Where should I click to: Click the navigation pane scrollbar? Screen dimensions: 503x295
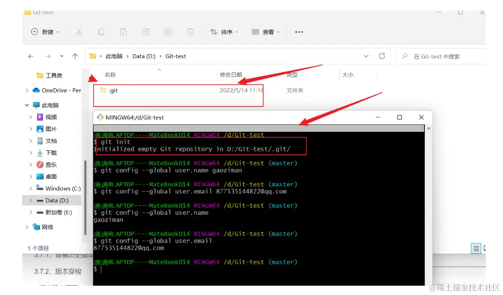coord(85,197)
